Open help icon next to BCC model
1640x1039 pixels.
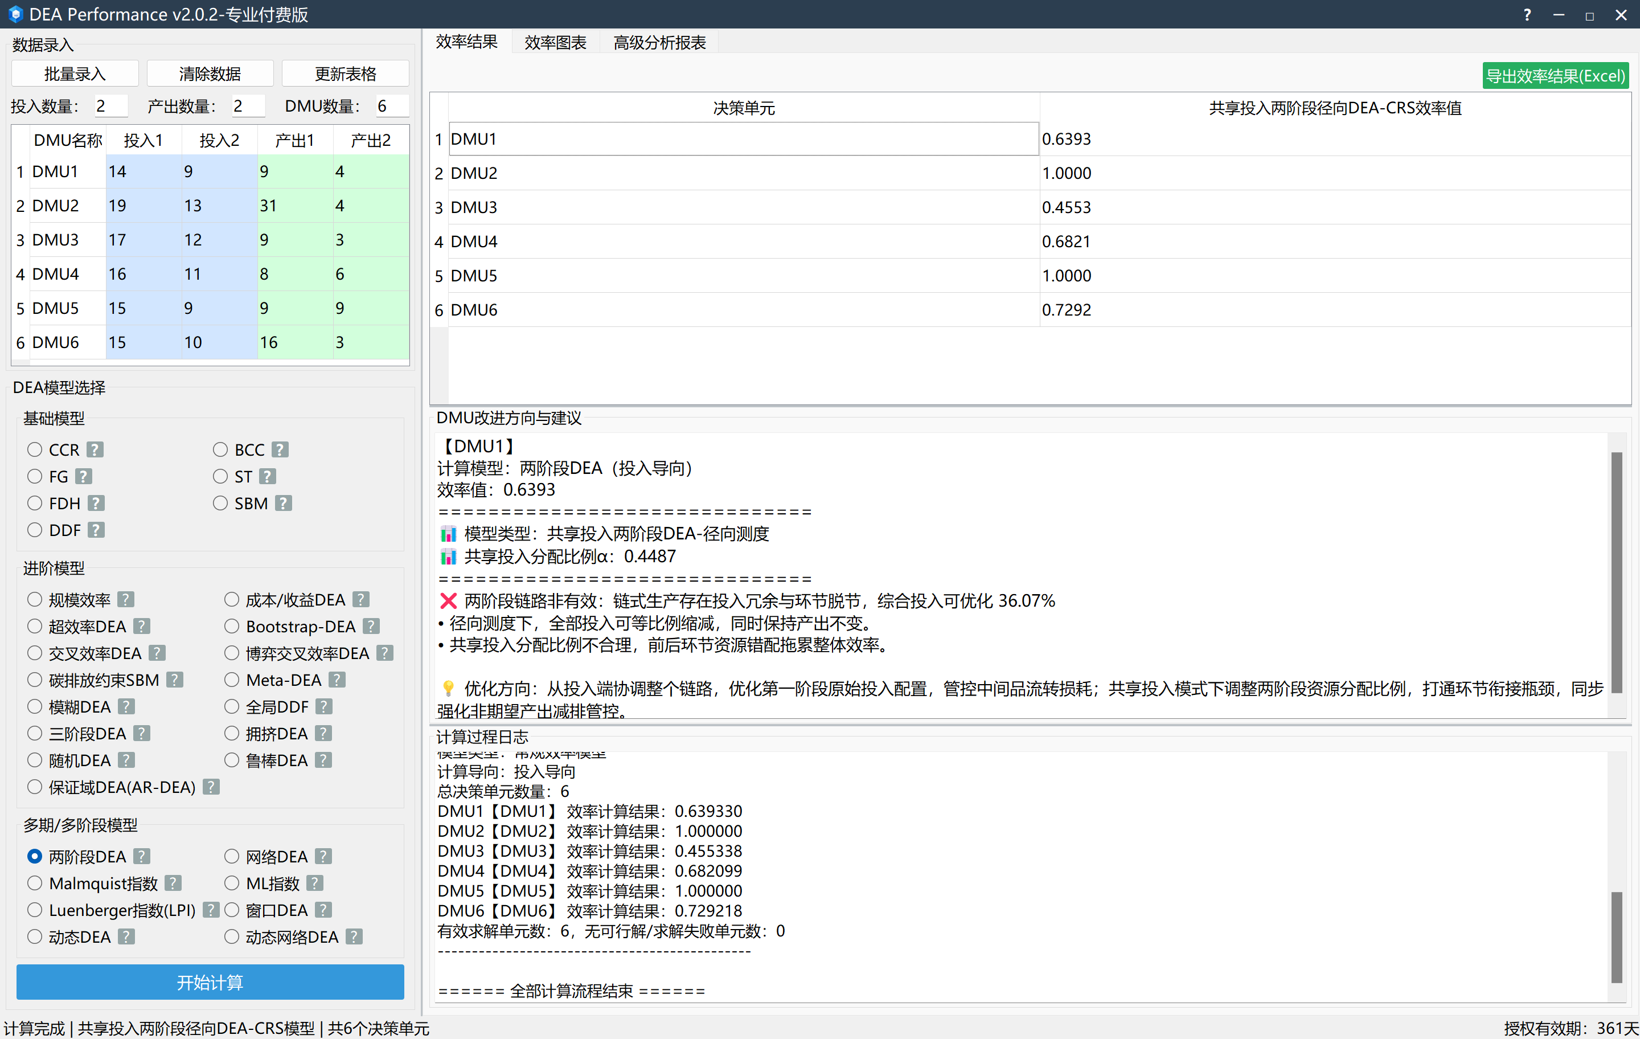(x=280, y=449)
